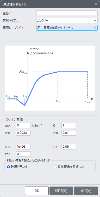Viewport: 100px width, 197px height.
Task: Focus the K coefficient input field
Action: coord(69,126)
